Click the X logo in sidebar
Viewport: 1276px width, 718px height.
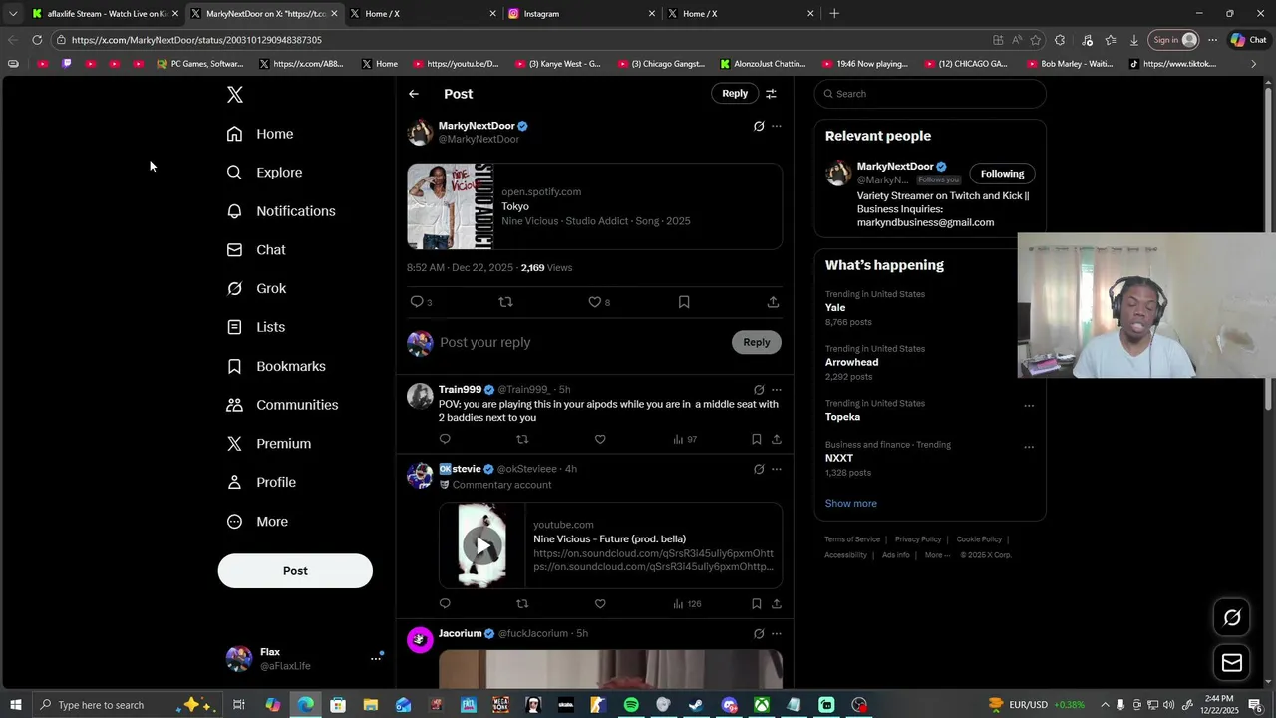[234, 95]
